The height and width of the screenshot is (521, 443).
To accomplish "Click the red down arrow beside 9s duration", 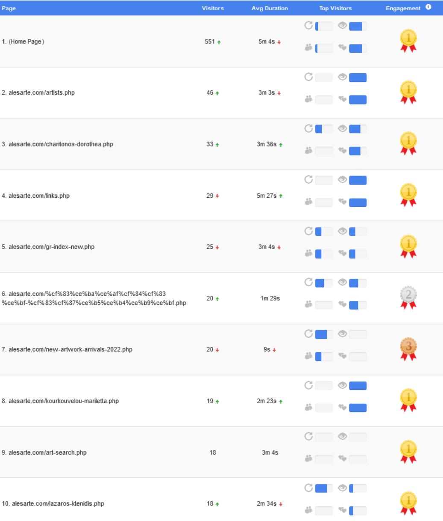I will [x=275, y=350].
